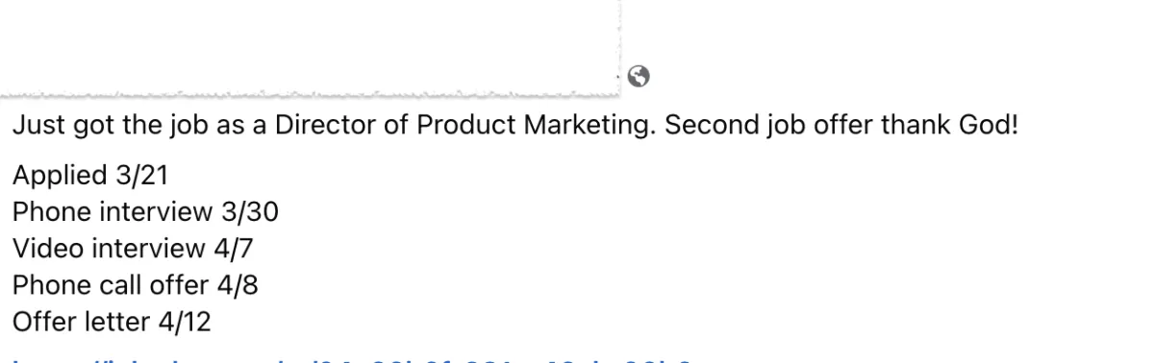The height and width of the screenshot is (363, 1154).
Task: Click the date '4/8' after Phone call offer
Action: [238, 286]
